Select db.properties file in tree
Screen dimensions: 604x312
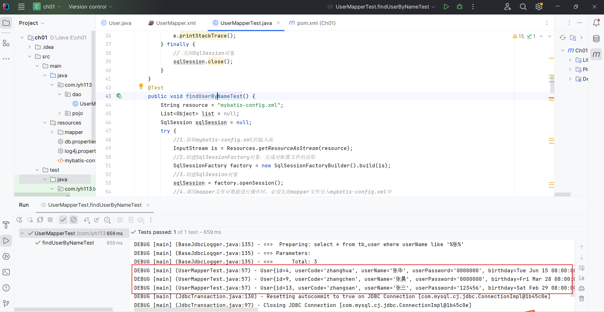pyautogui.click(x=77, y=142)
